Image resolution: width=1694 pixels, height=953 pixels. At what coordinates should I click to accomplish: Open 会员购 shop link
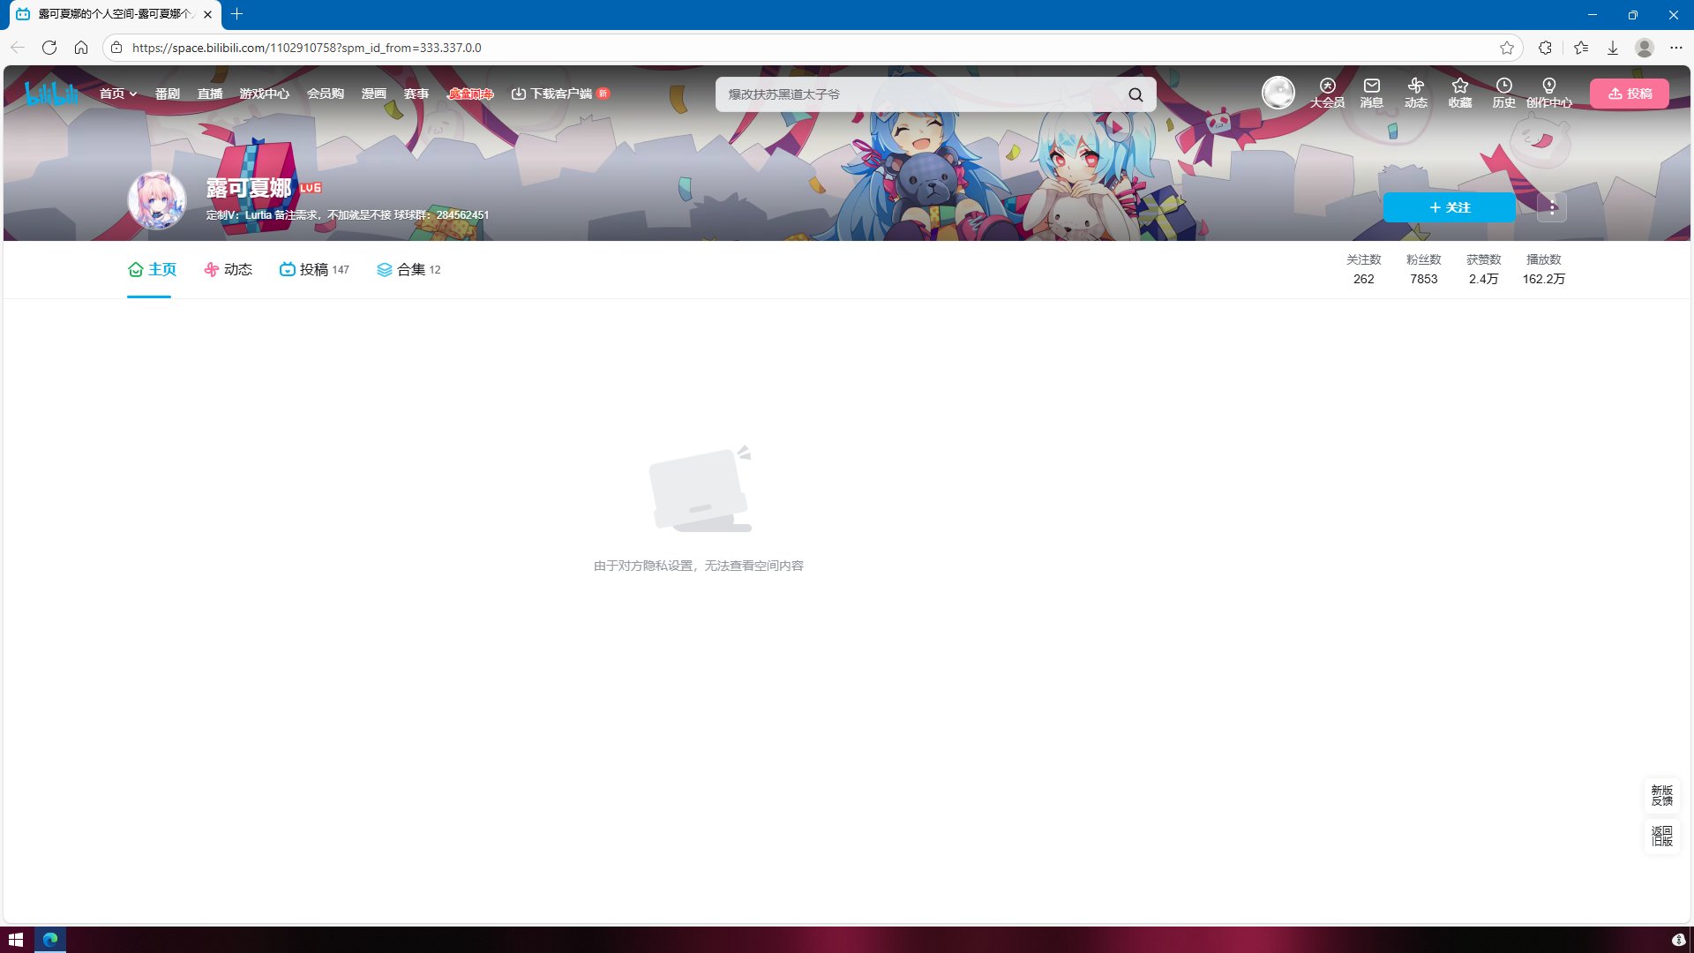coord(325,94)
